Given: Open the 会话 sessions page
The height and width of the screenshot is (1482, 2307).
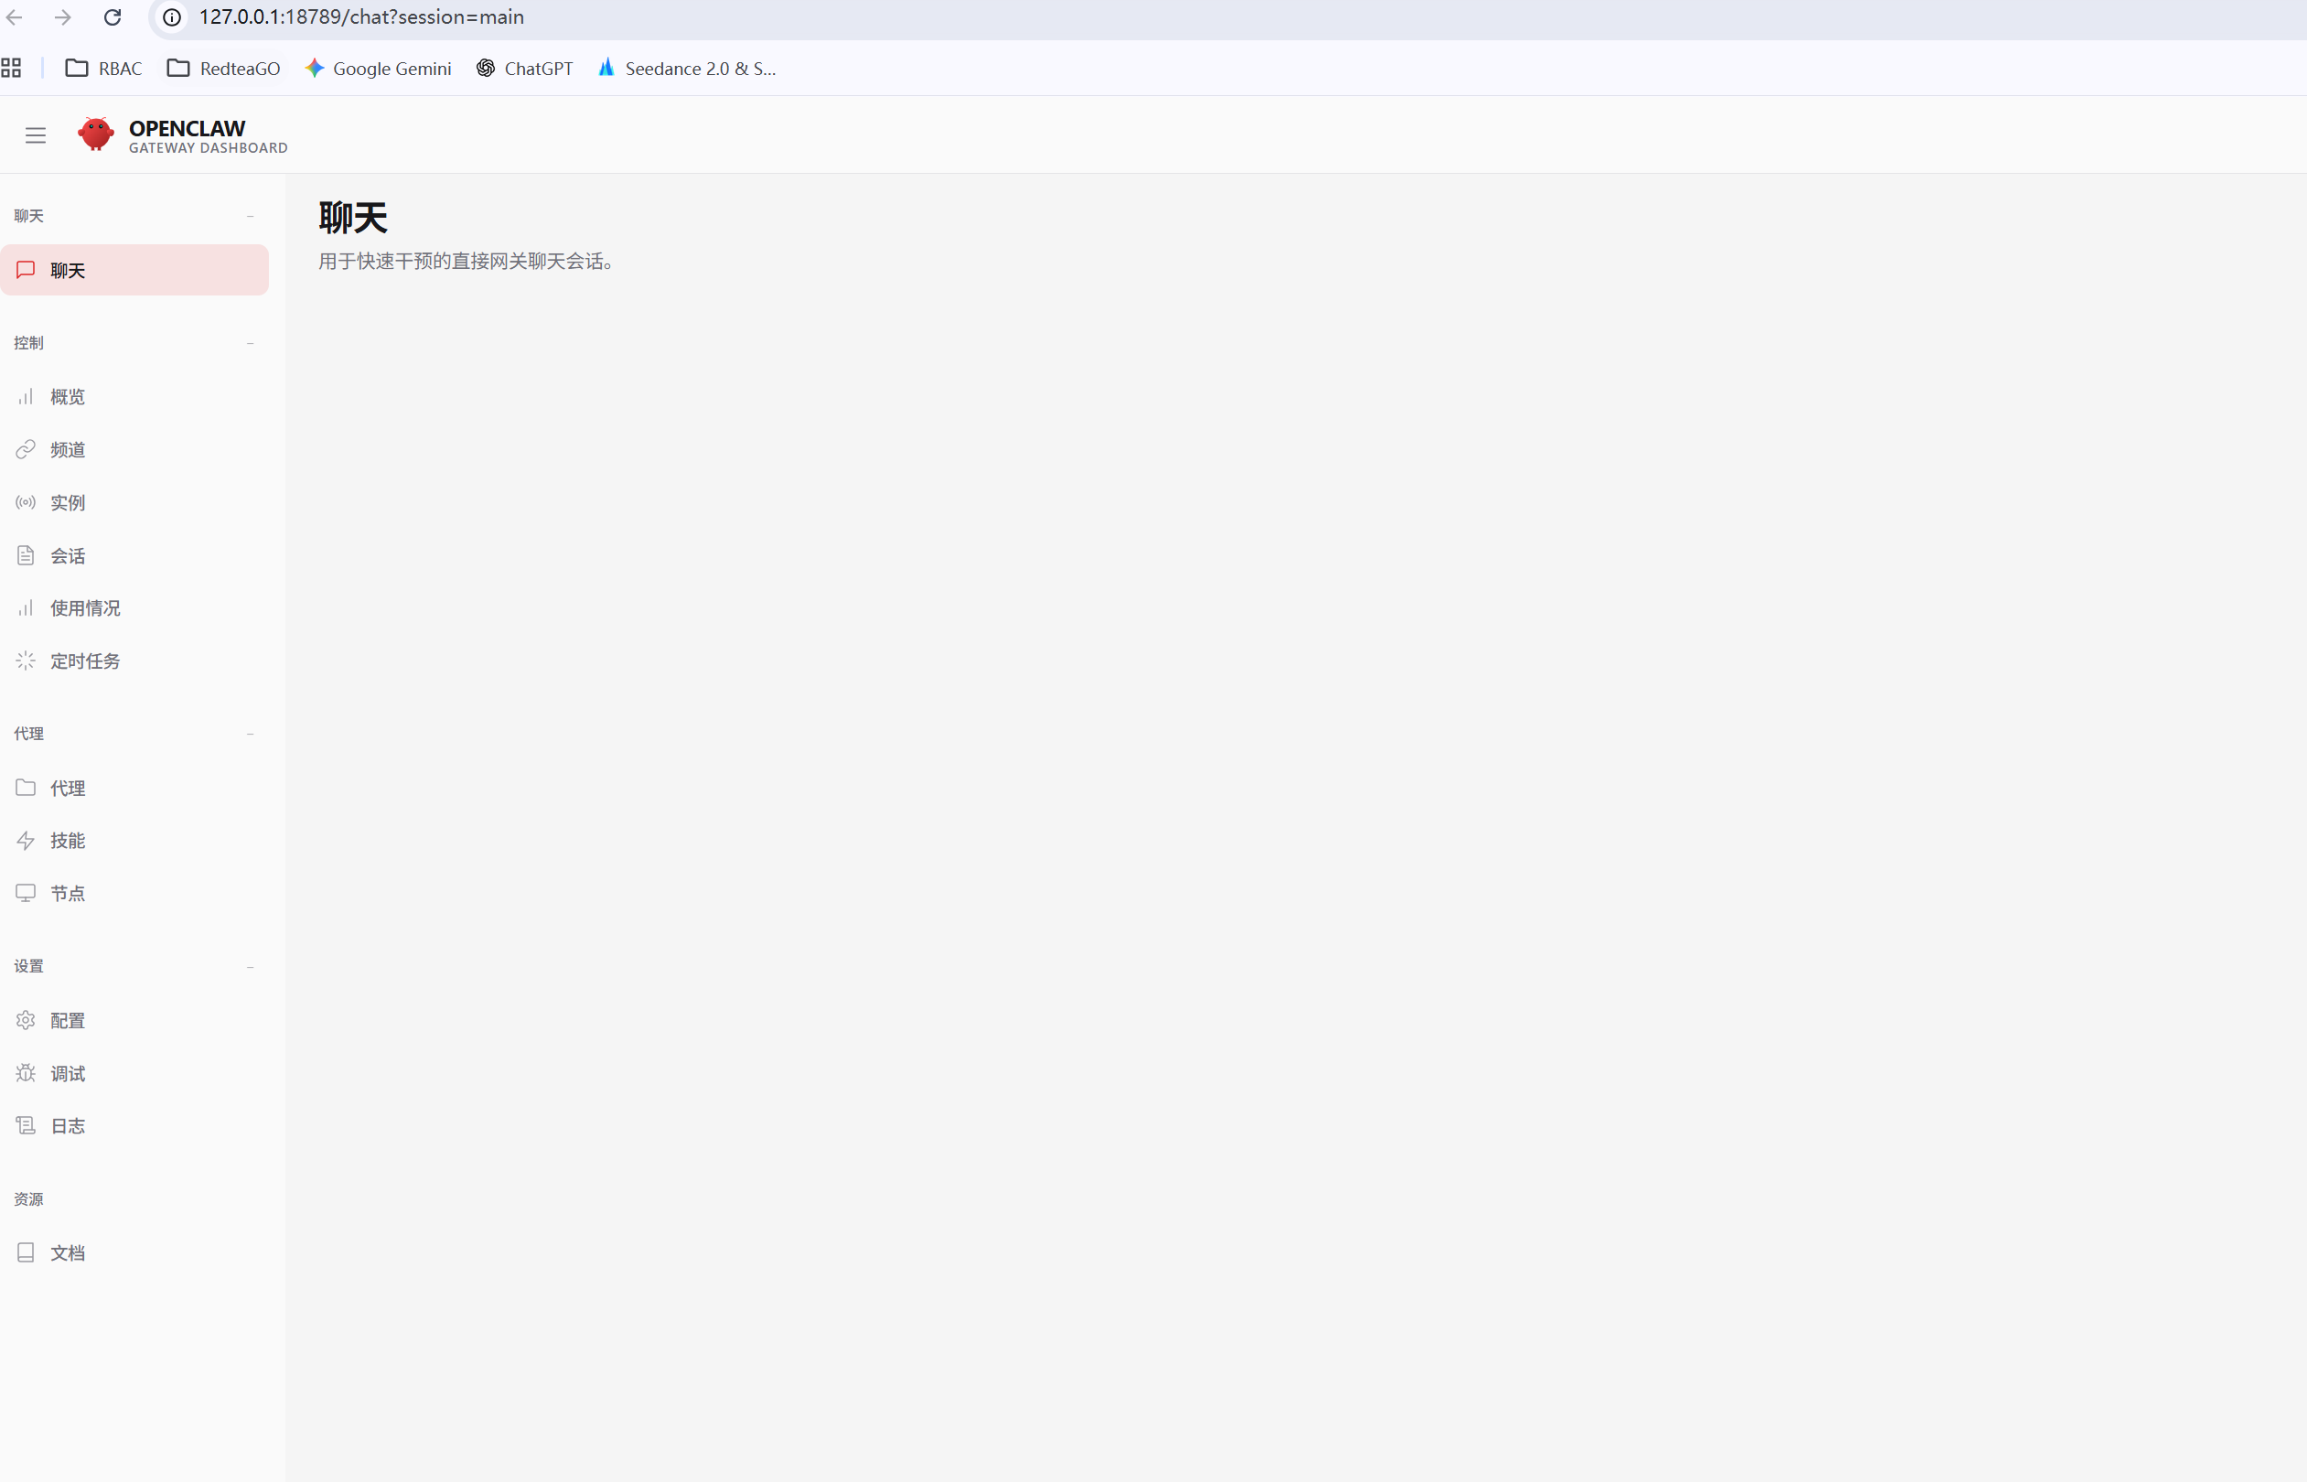Looking at the screenshot, I should tap(69, 556).
